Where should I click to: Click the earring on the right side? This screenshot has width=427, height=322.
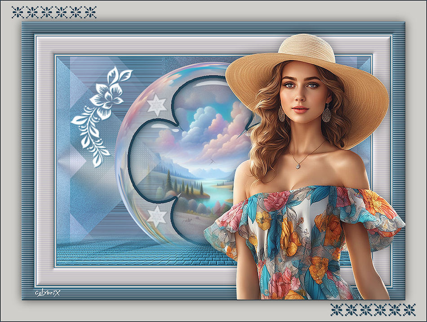326,113
